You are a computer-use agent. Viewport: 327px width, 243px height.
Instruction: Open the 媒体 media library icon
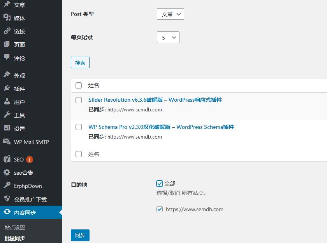pyautogui.click(x=7, y=18)
